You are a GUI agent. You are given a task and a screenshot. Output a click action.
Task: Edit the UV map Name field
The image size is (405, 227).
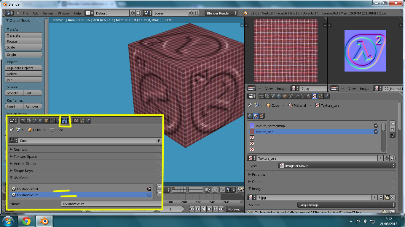pos(111,204)
